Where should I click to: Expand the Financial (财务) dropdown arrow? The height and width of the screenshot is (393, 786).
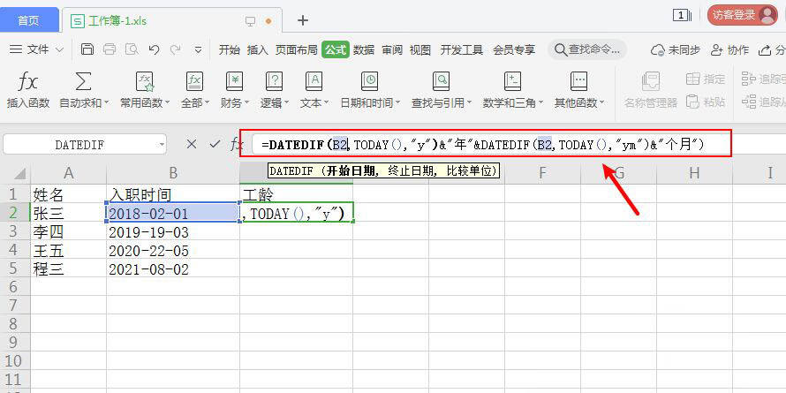click(x=246, y=103)
